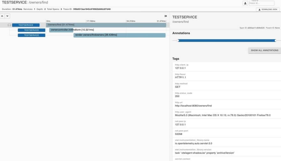Viewport: 281px width, 161px height.
Task: Click the http.url value localhost:8080/owners/find
Action: pyautogui.click(x=194, y=106)
